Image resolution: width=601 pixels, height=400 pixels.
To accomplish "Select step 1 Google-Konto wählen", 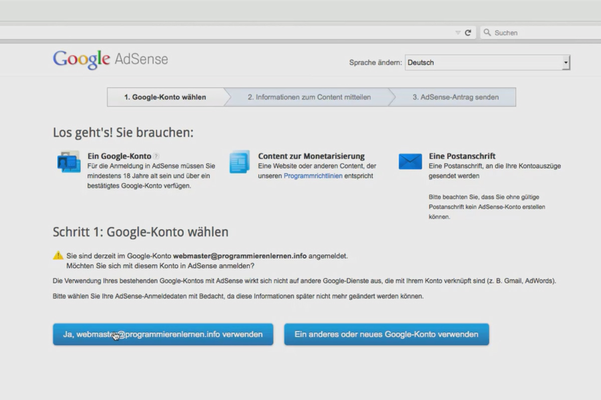I will [x=165, y=97].
